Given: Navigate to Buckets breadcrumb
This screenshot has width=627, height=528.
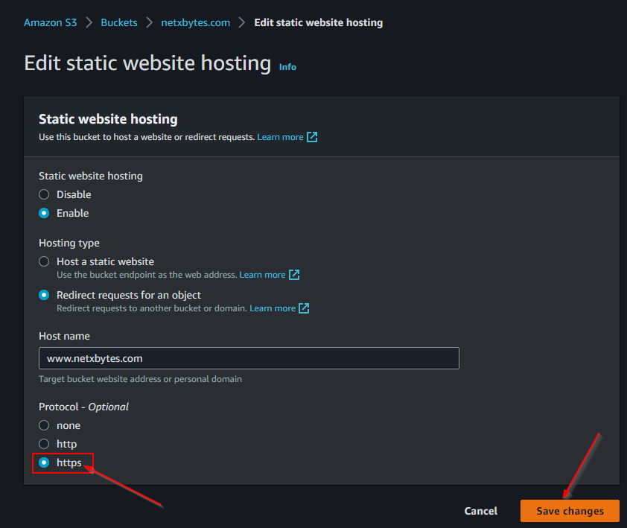Looking at the screenshot, I should 119,22.
